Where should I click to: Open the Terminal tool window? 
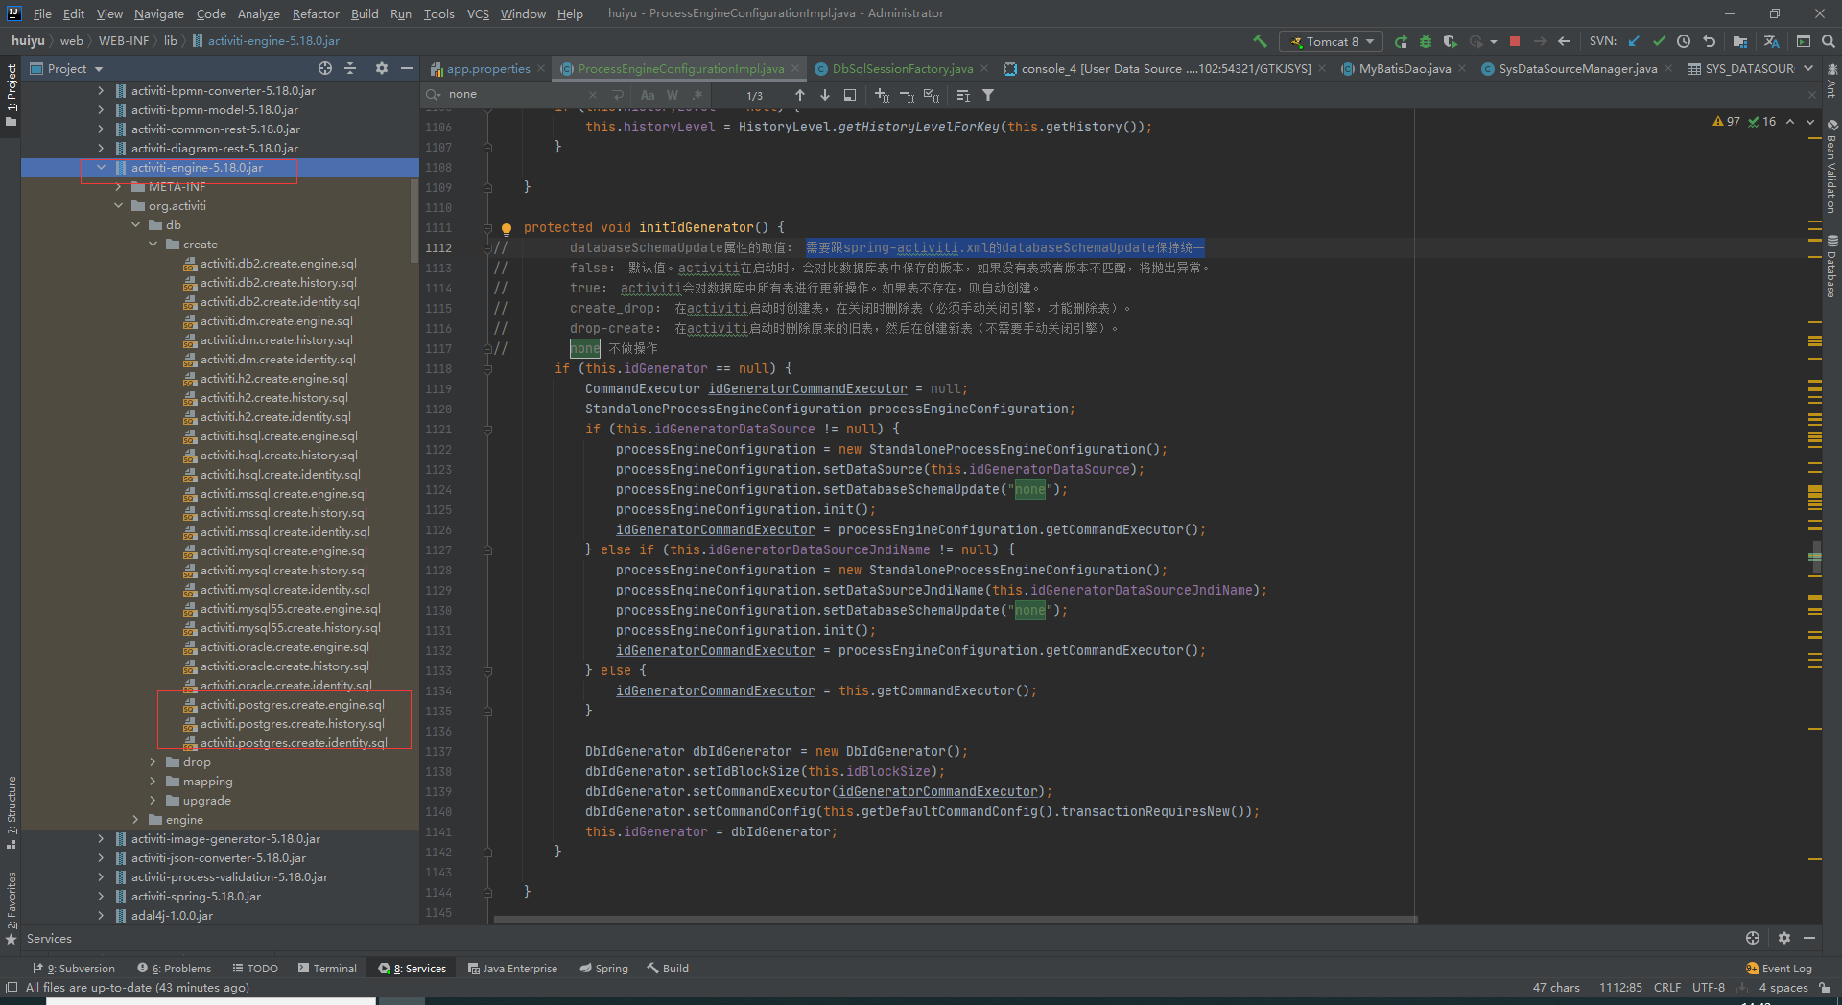(x=333, y=968)
